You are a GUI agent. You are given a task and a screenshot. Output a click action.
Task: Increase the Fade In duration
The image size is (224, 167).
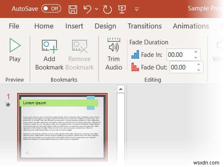point(196,52)
